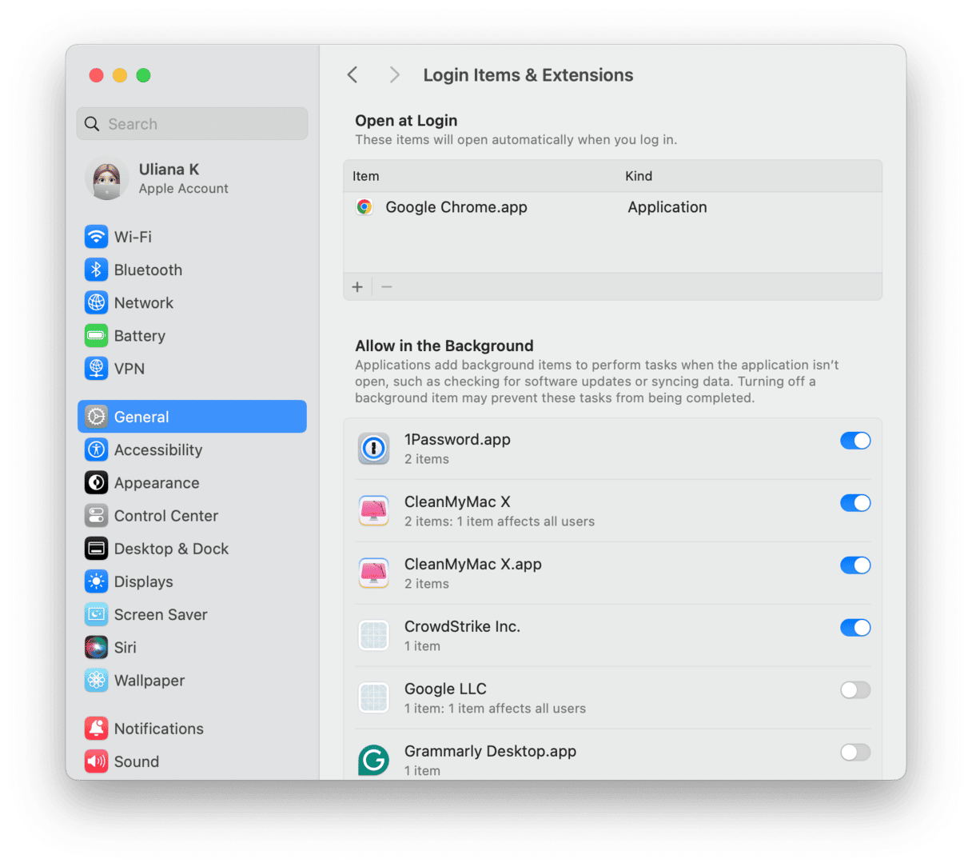
Task: Click the Search field in the sidebar
Action: pyautogui.click(x=192, y=124)
